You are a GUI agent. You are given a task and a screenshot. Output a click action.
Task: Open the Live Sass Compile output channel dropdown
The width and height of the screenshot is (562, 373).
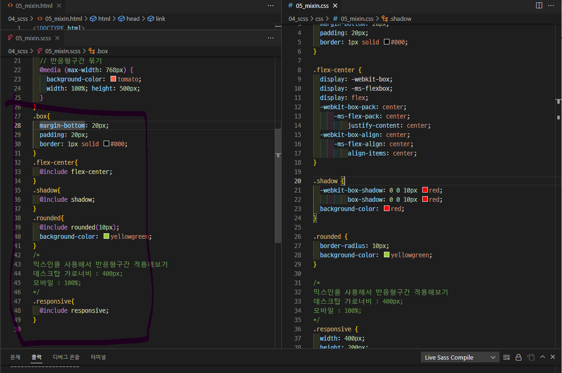(x=460, y=357)
